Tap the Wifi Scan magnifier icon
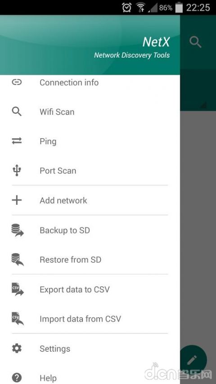216x384 pixels. 17,112
